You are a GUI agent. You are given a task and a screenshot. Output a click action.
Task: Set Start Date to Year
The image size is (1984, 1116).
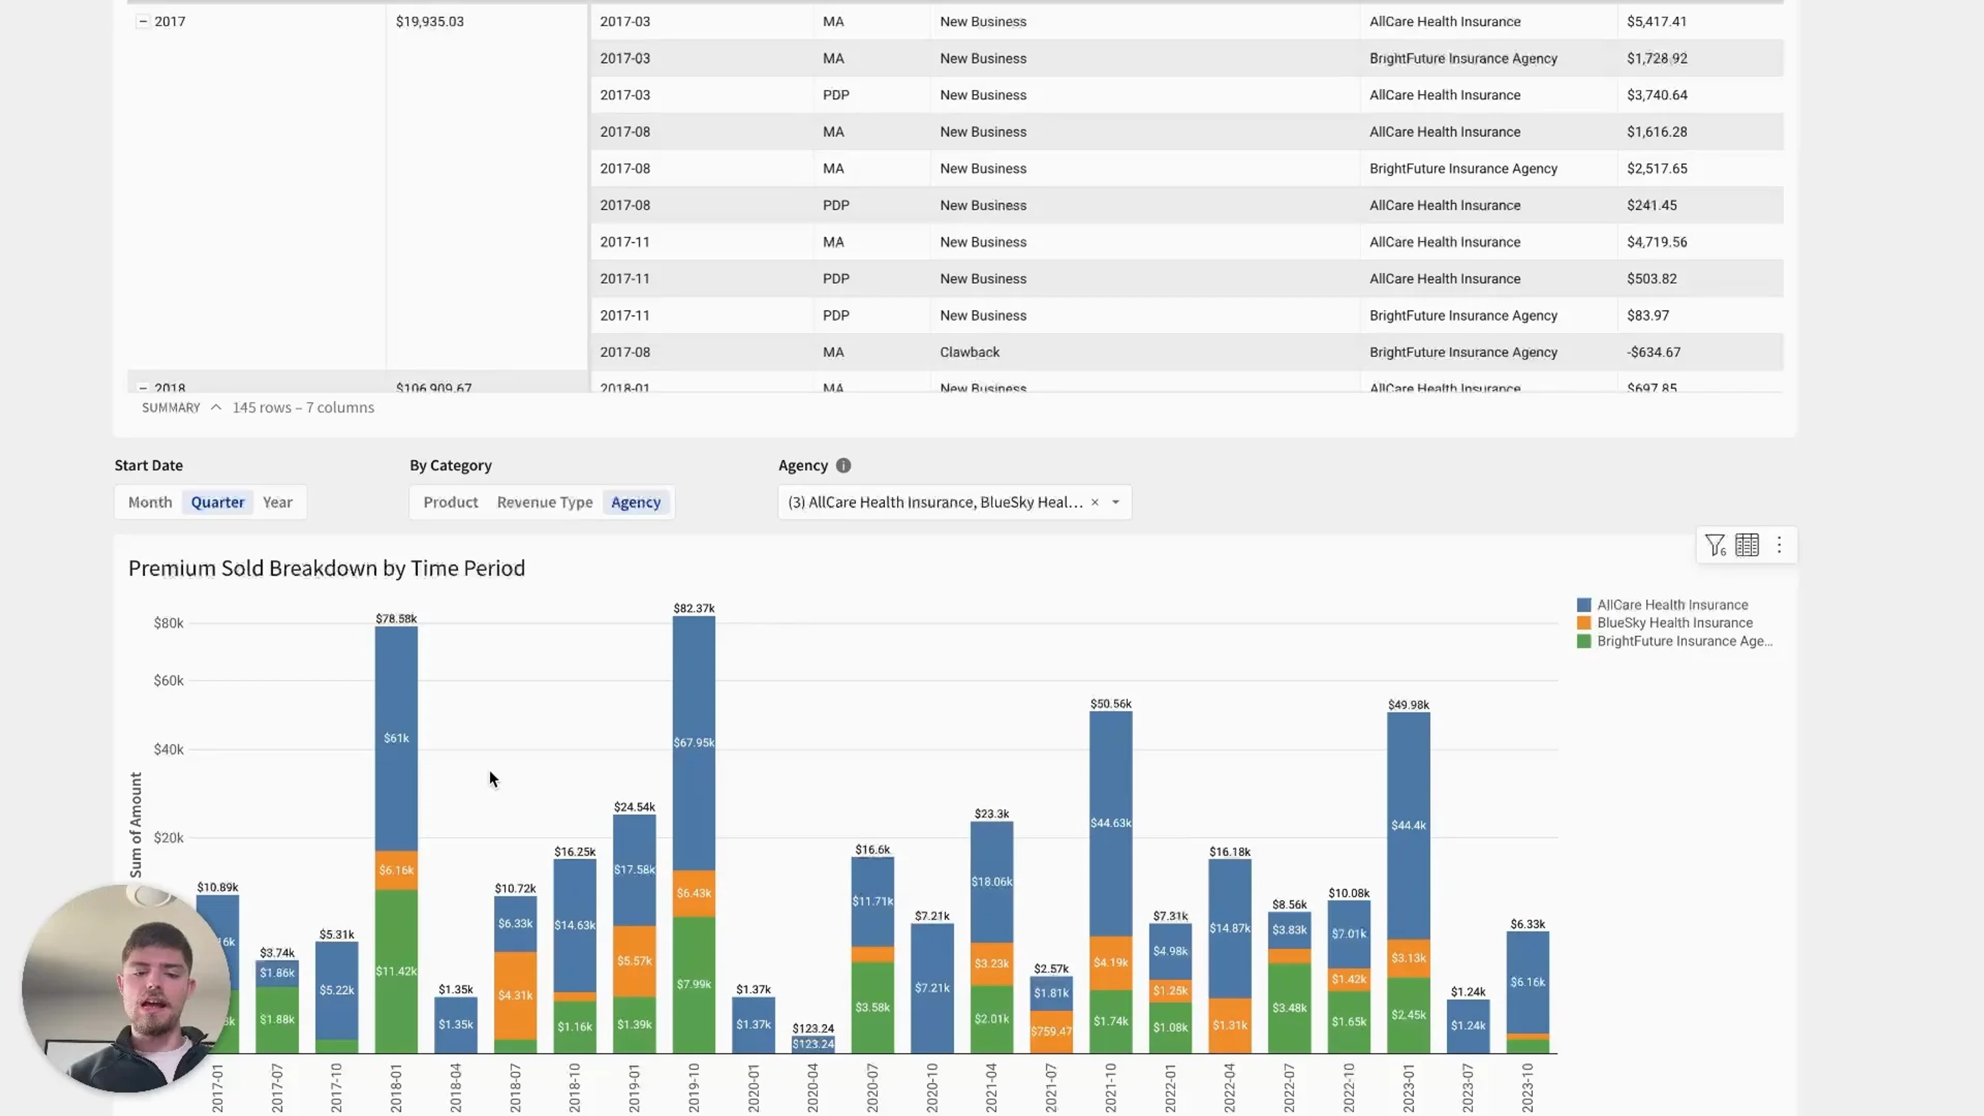277,502
